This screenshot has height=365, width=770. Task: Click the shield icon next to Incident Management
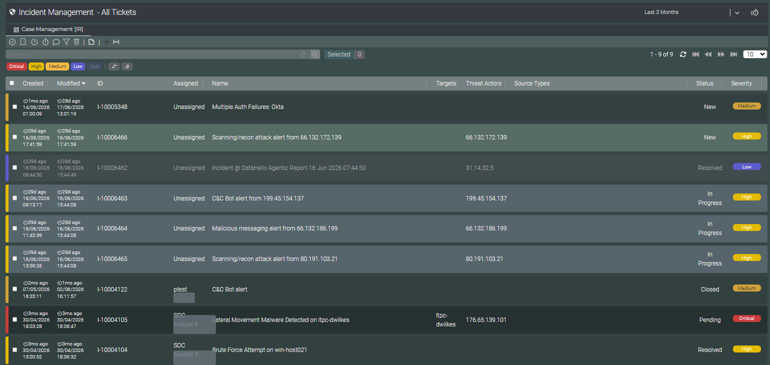[13, 12]
